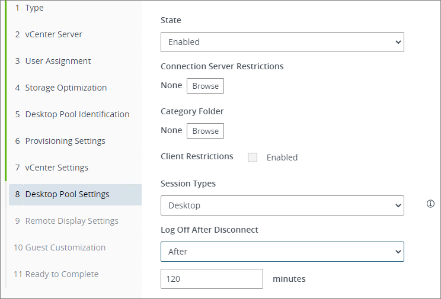Select Desktop Pool Settings step

(67, 194)
